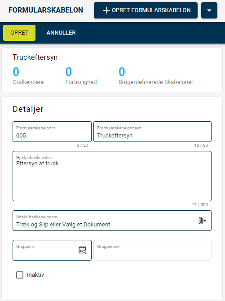
Task: Click the Formularskabelonnavn field containing Truckeftersyn
Action: pos(152,132)
